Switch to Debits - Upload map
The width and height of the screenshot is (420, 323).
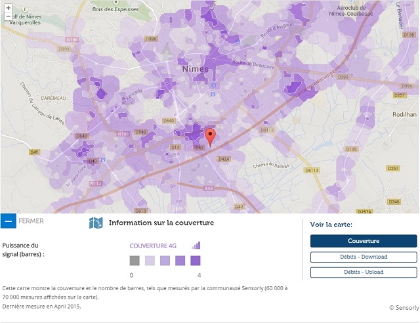(363, 272)
